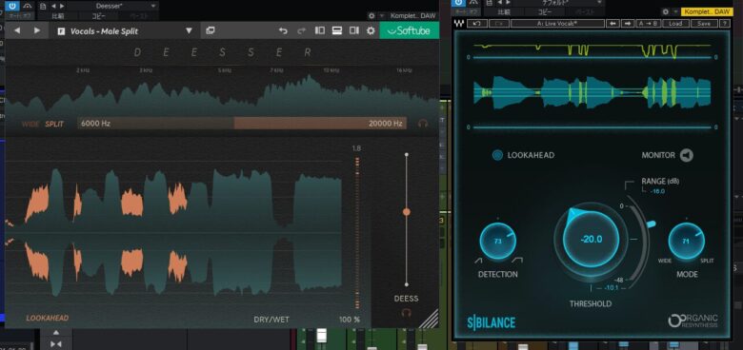Screen dimensions: 743x350
Task: Open Softube Deesser settings gear
Action: click(371, 30)
